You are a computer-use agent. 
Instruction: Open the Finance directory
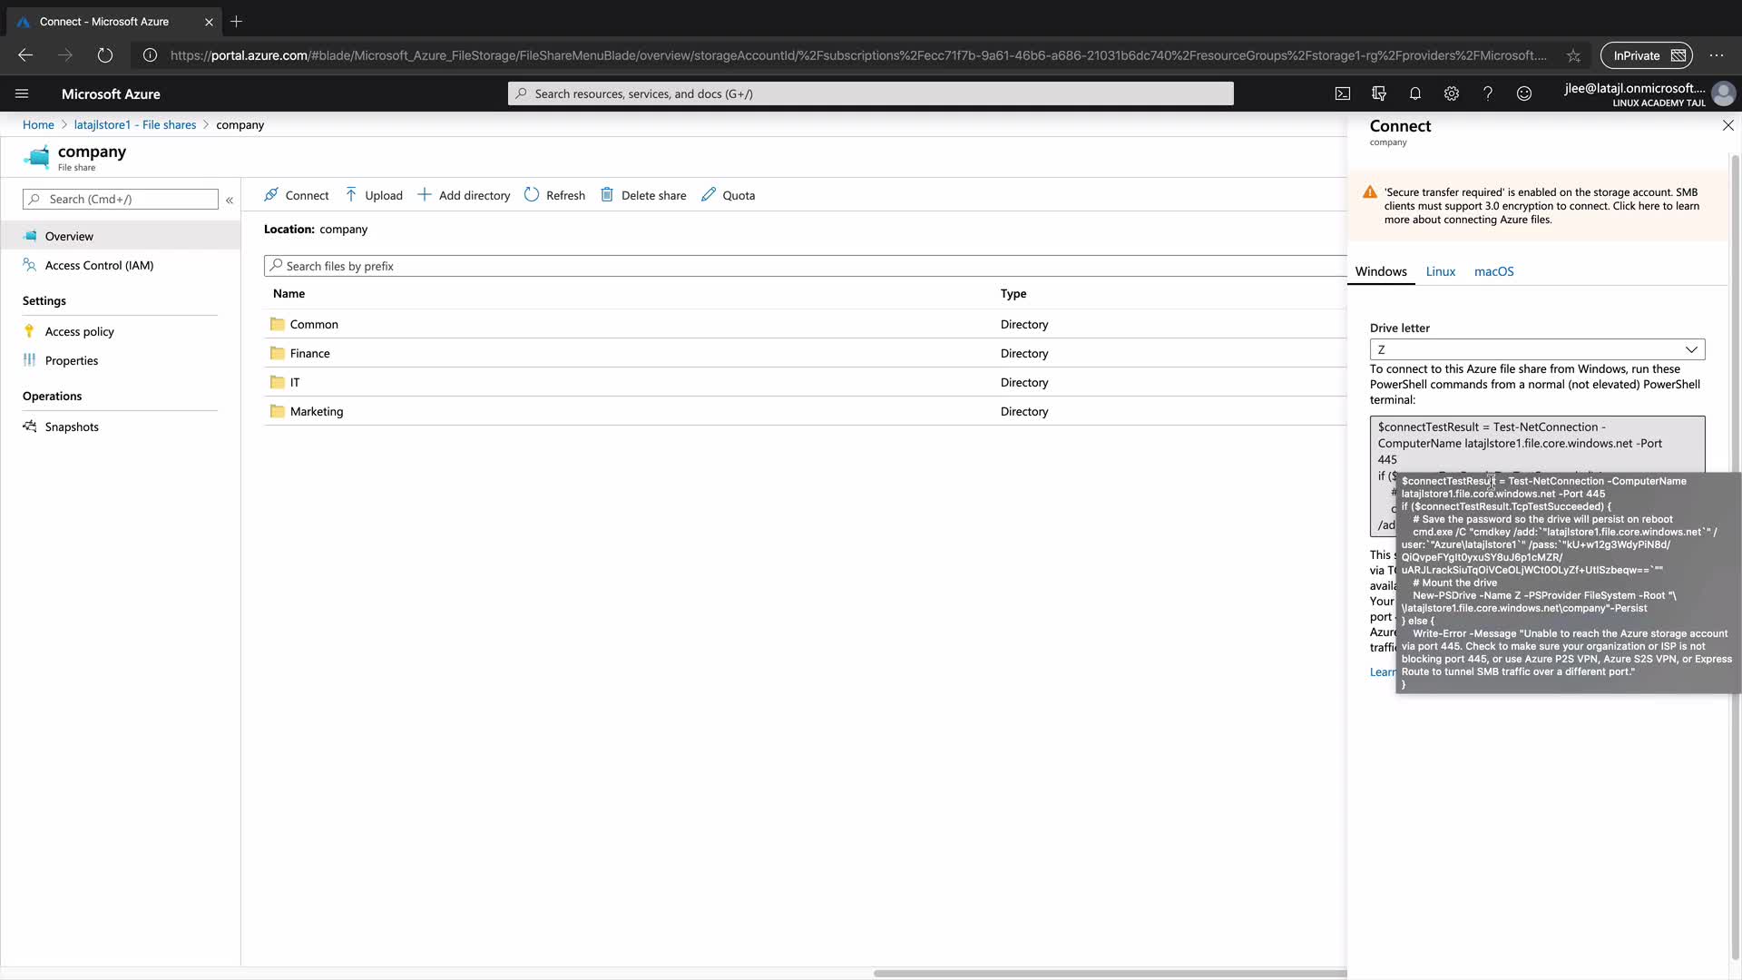[x=309, y=353]
